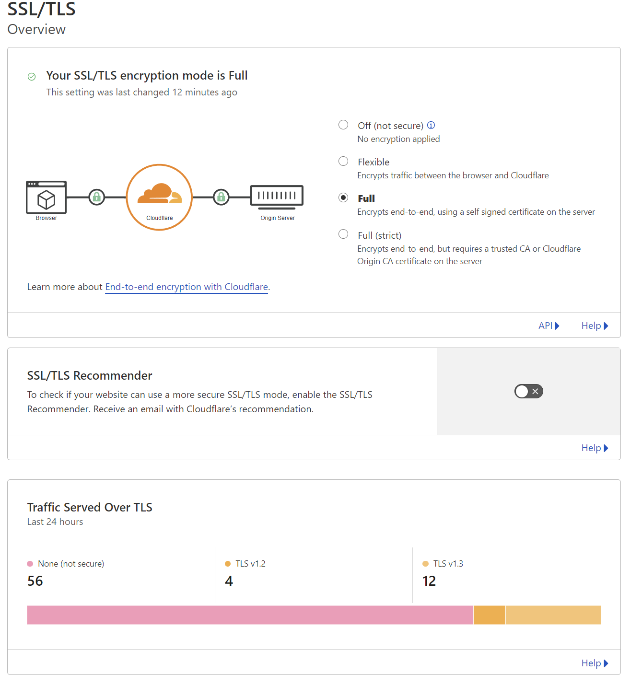Viewport: 642px width, 697px height.
Task: Click the TLS v1.3 count showing 12
Action: click(429, 581)
